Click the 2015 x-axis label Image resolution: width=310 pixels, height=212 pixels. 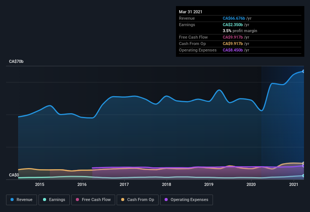(x=40, y=184)
